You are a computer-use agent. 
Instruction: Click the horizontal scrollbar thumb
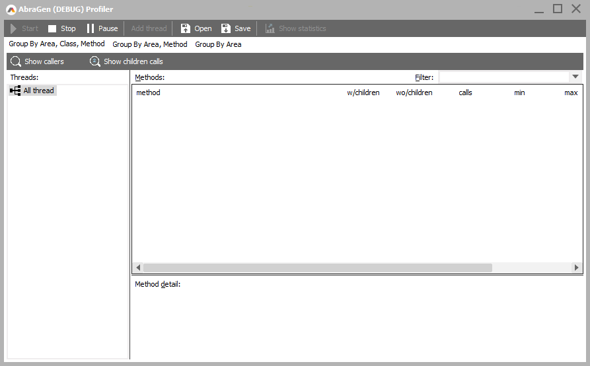pyautogui.click(x=318, y=268)
